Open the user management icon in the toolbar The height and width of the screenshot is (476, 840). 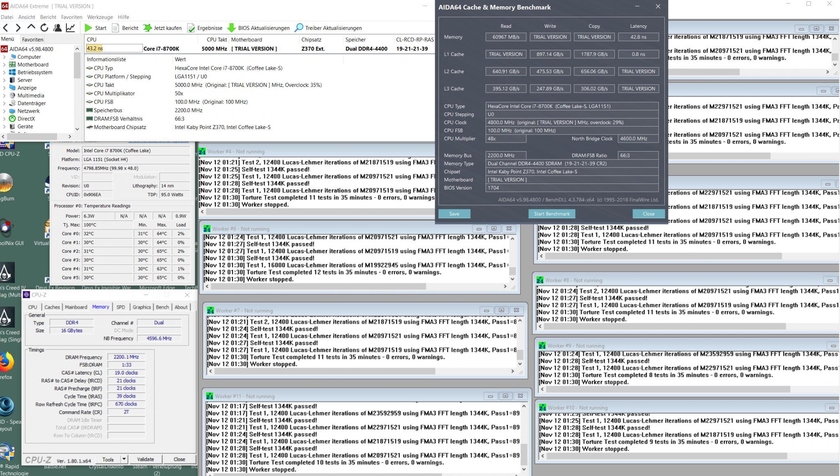pyautogui.click(x=57, y=28)
